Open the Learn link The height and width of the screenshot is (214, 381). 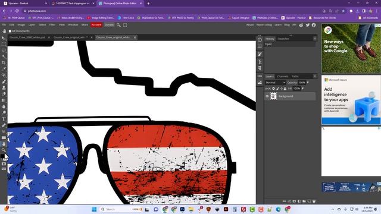click(278, 25)
